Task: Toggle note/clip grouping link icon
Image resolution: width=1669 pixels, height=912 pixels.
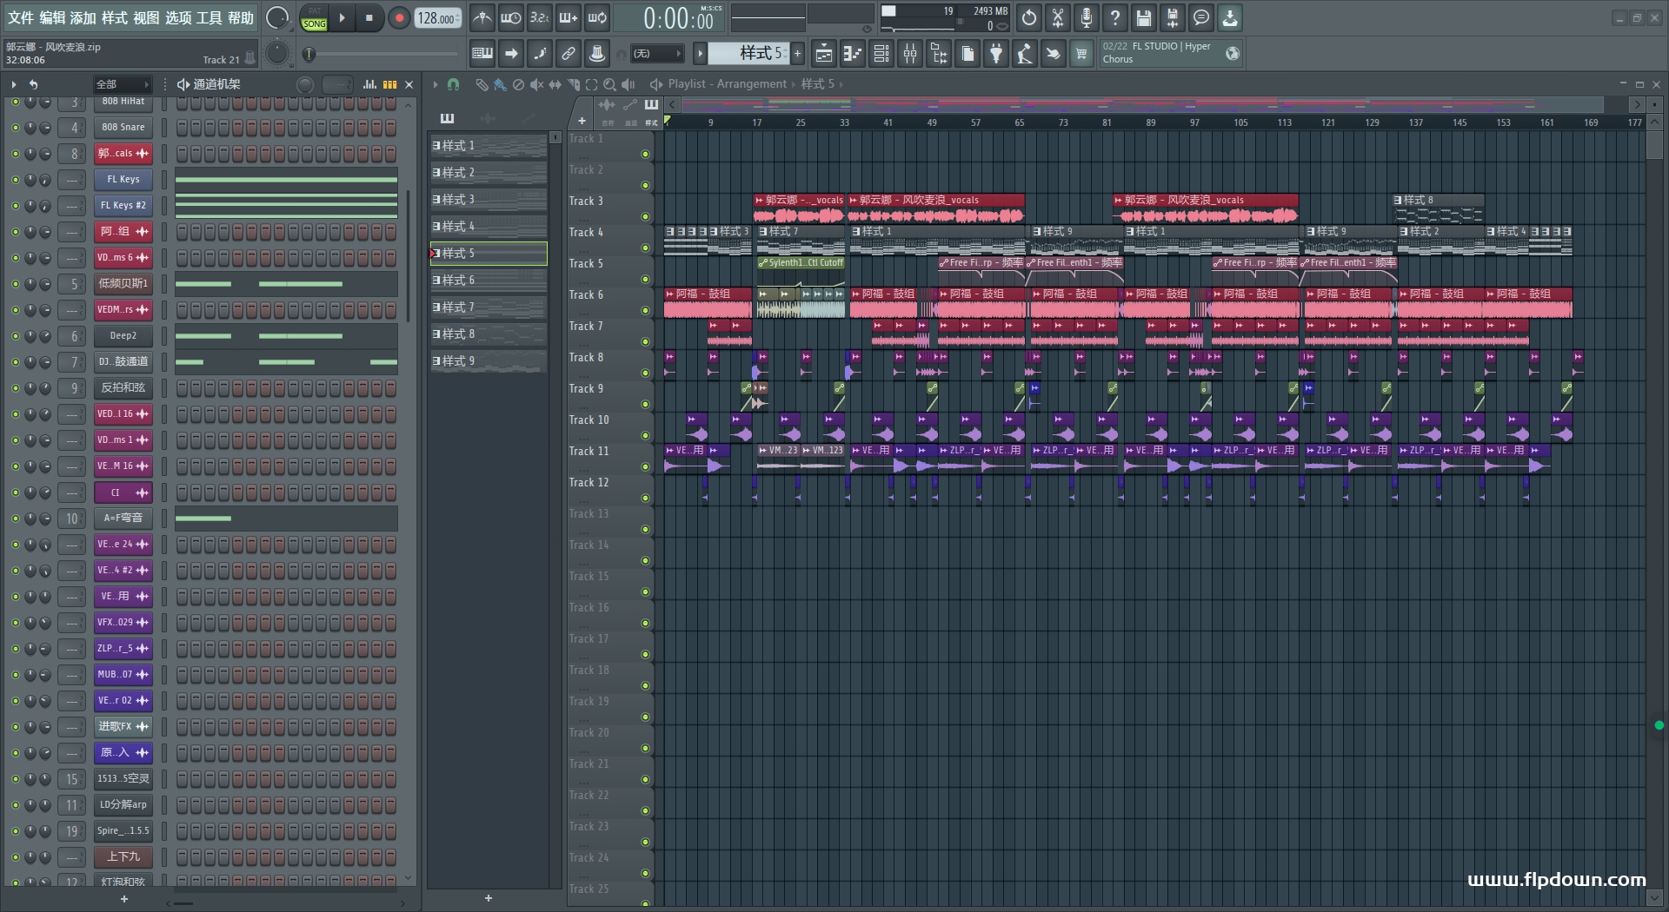Action: point(569,54)
